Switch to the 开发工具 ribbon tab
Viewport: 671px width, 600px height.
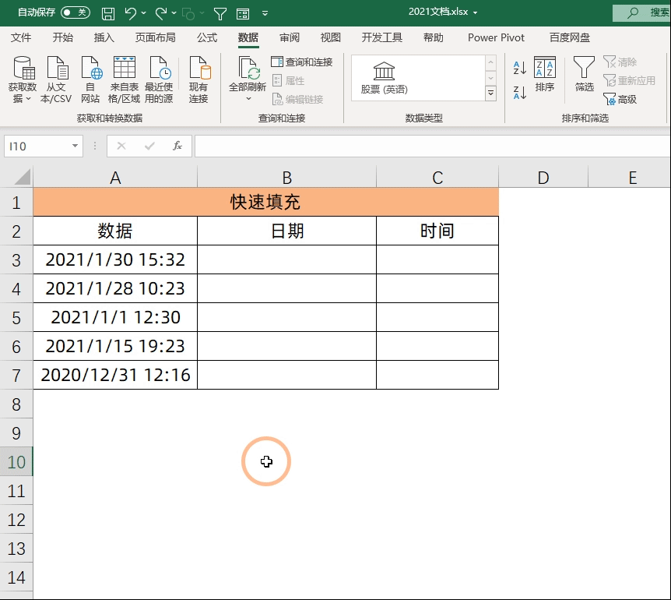382,37
